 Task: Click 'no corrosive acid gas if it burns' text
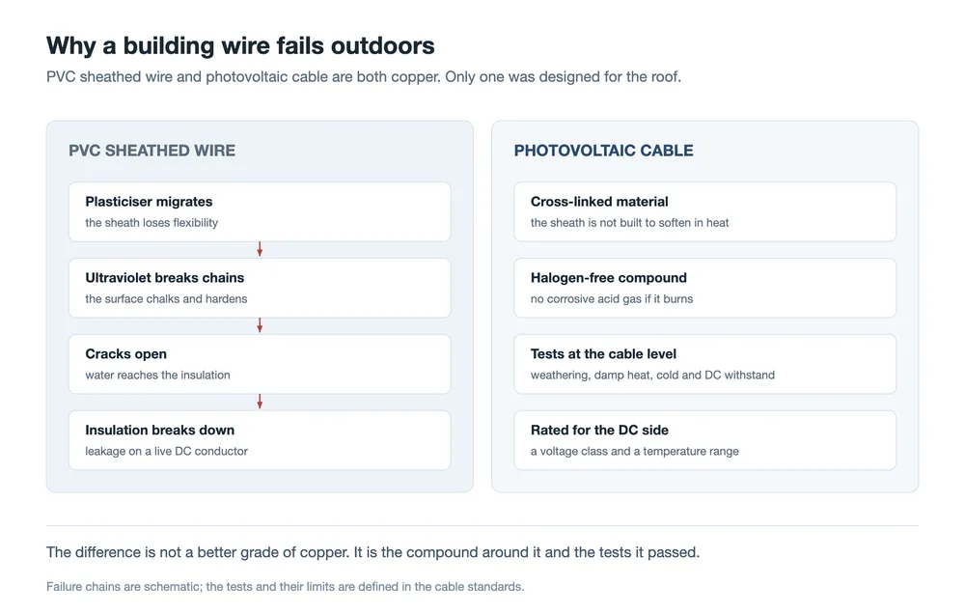click(612, 299)
